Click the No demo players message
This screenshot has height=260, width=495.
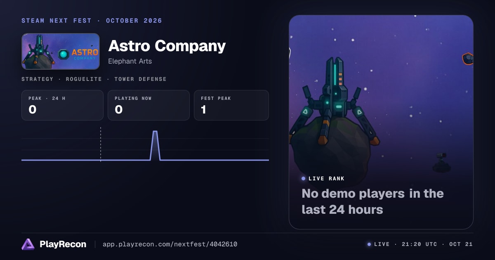tap(372, 201)
